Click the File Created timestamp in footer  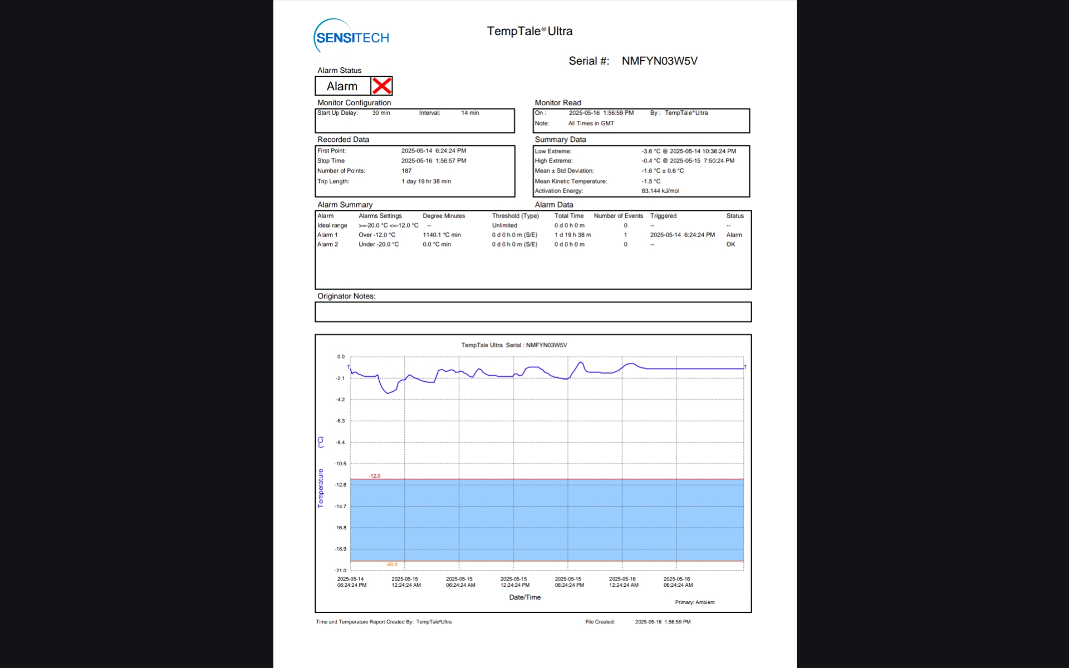663,622
